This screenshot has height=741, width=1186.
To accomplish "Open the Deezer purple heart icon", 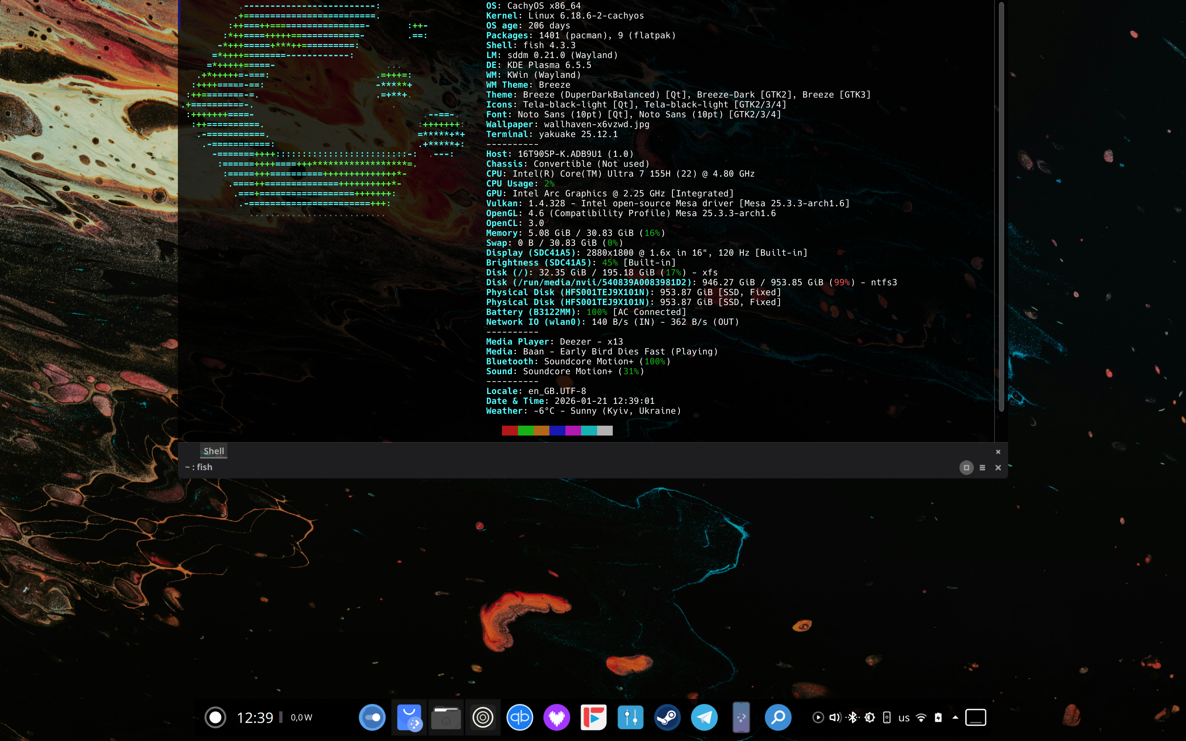I will coord(556,718).
